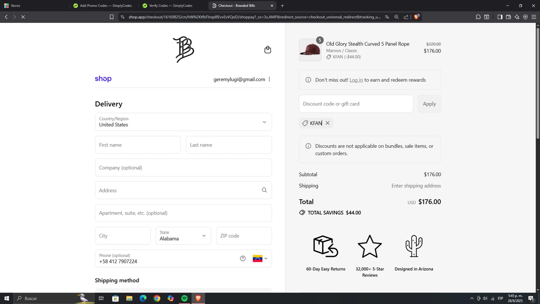The height and width of the screenshot is (304, 540).
Task: Open Spotify from taskbar
Action: (184, 298)
